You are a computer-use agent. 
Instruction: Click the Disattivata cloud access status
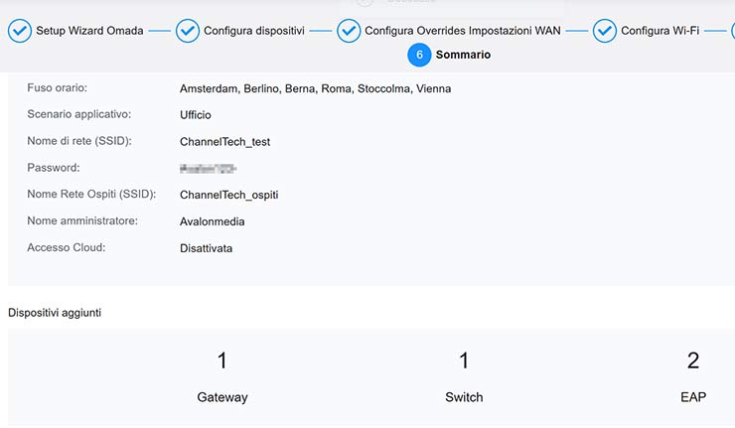(206, 248)
